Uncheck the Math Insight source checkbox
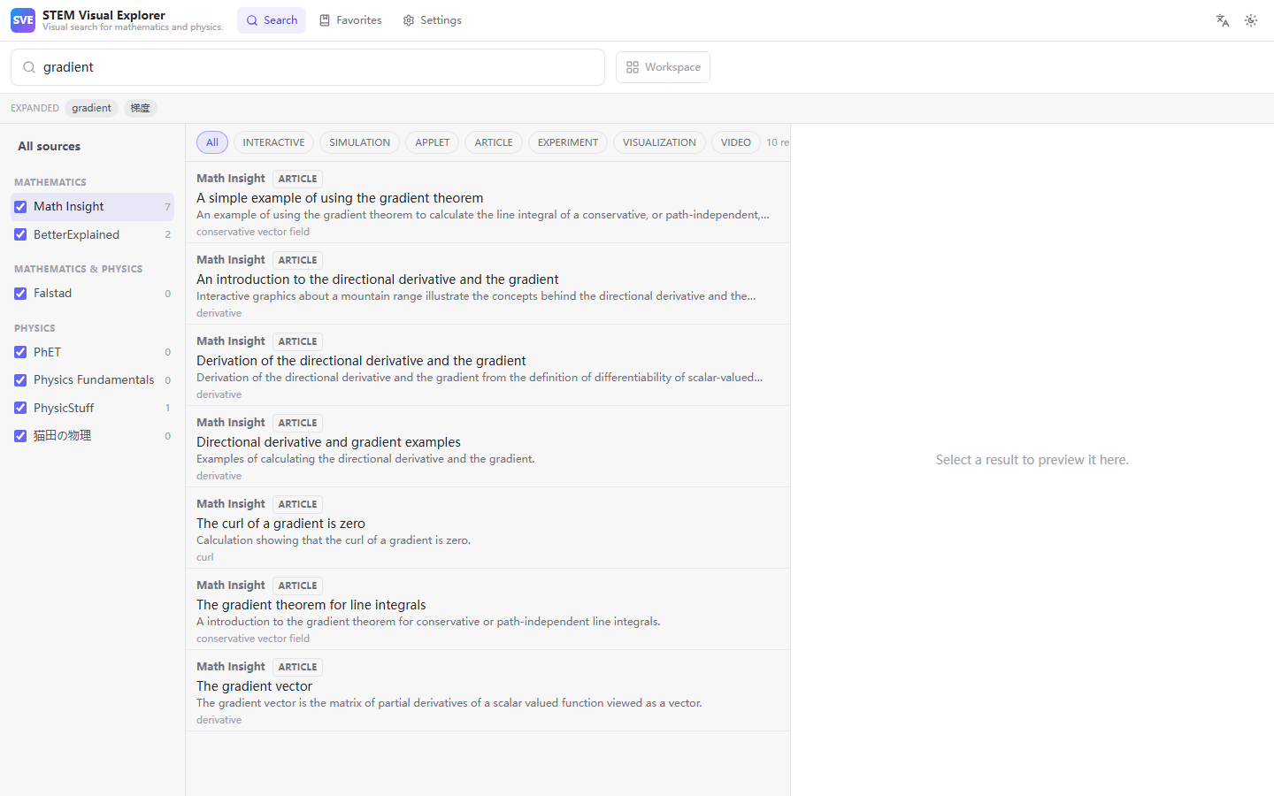The height and width of the screenshot is (796, 1274). [x=20, y=207]
